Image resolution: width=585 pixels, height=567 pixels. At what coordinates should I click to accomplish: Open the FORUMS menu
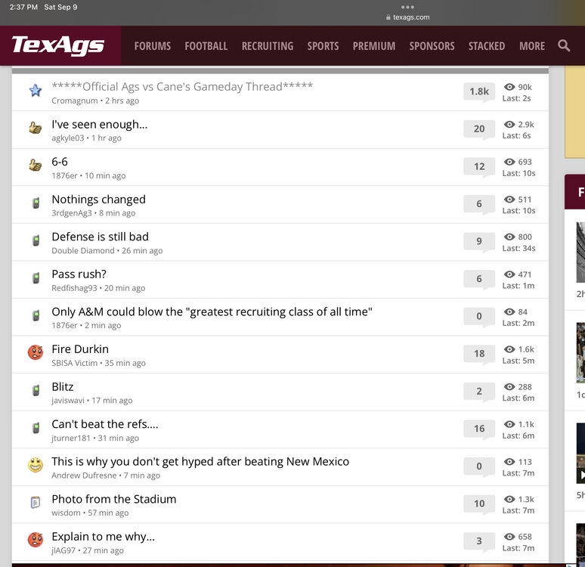pos(153,46)
